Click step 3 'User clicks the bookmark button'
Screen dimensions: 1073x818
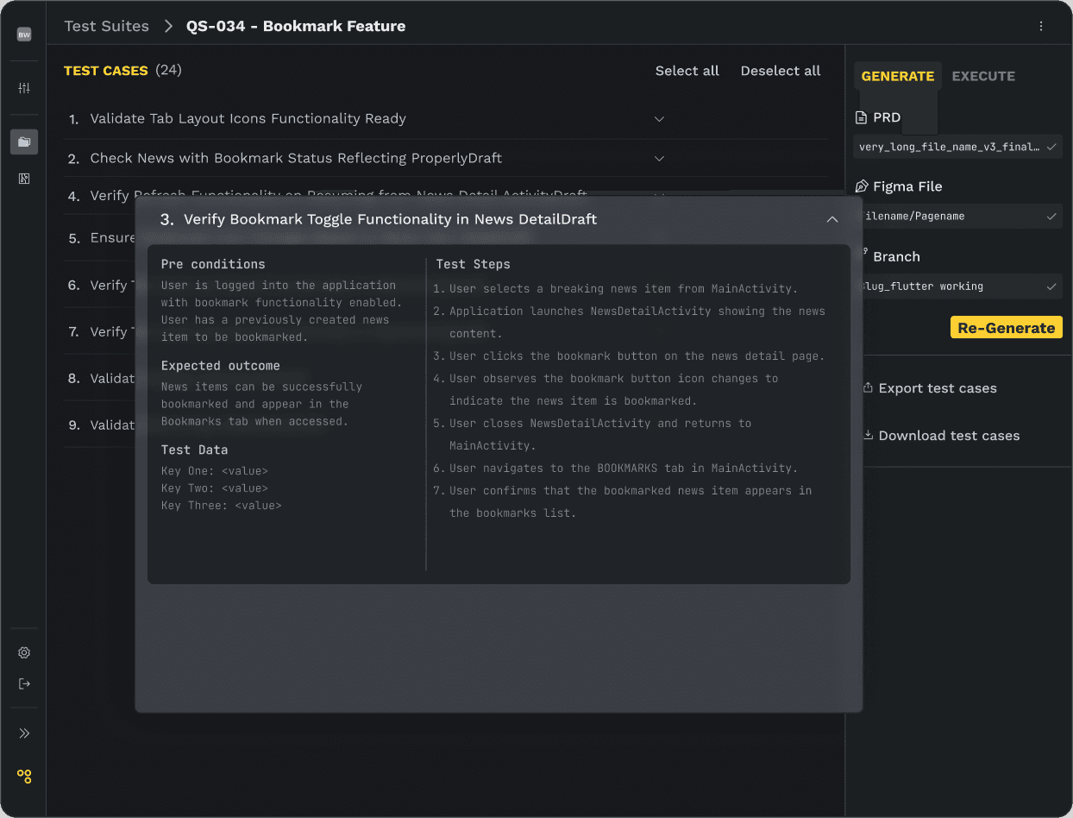pos(637,356)
